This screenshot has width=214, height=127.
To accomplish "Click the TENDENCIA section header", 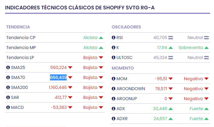I will point(18,27).
